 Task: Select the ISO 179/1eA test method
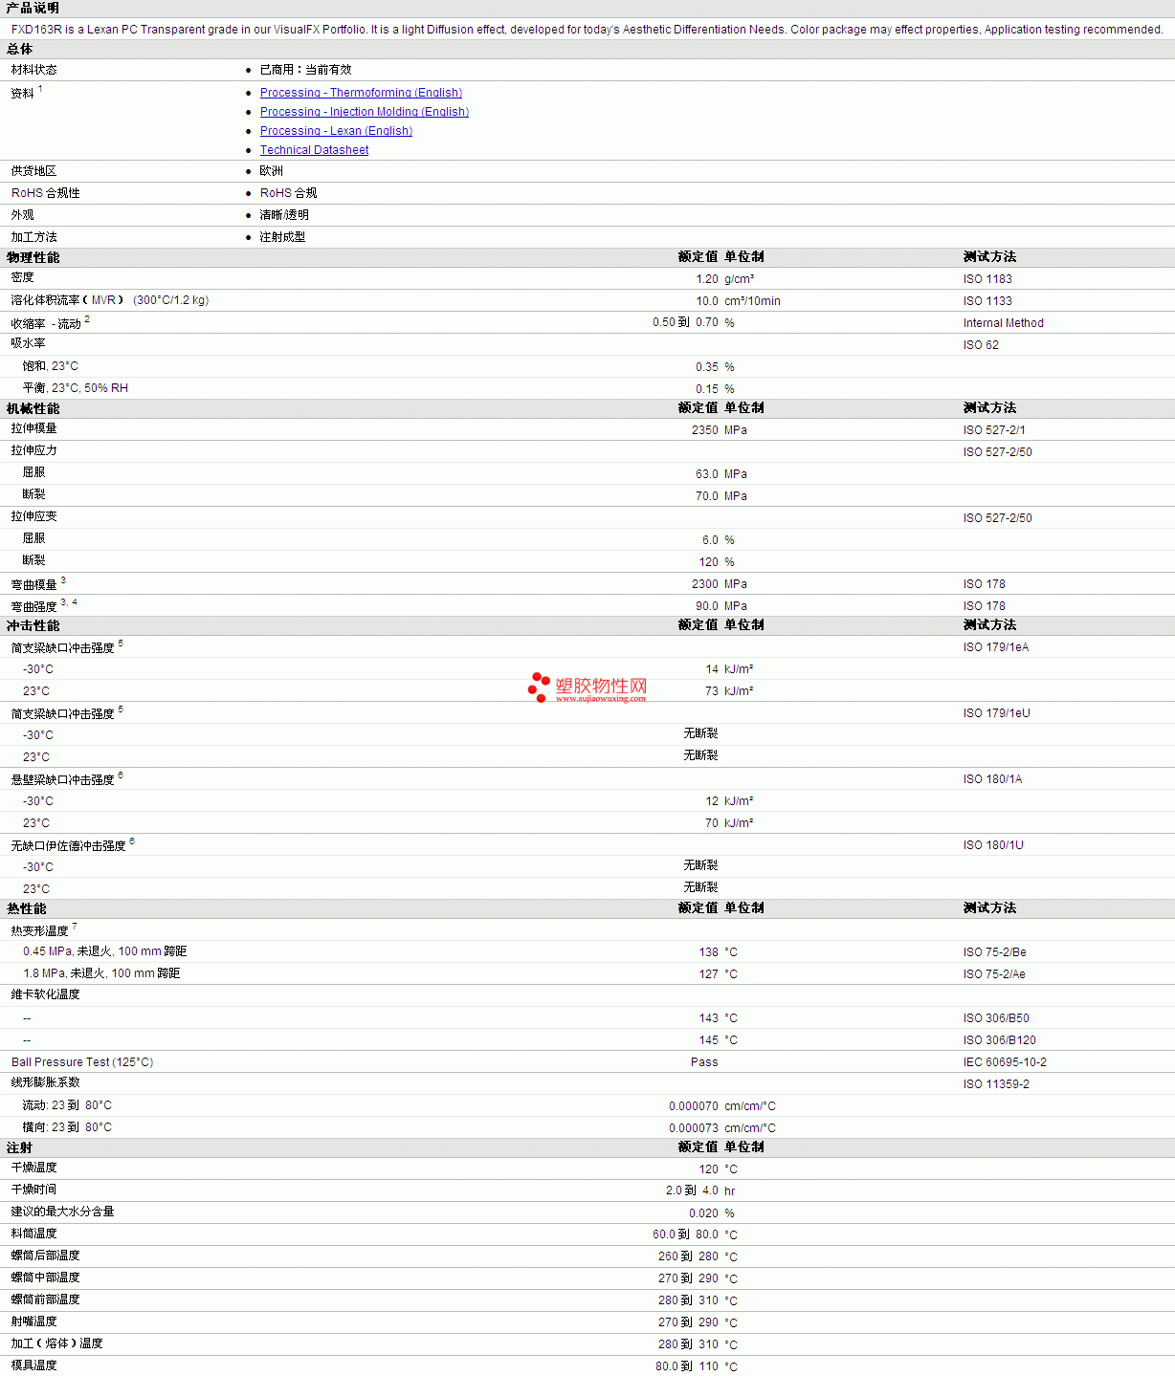click(x=996, y=647)
